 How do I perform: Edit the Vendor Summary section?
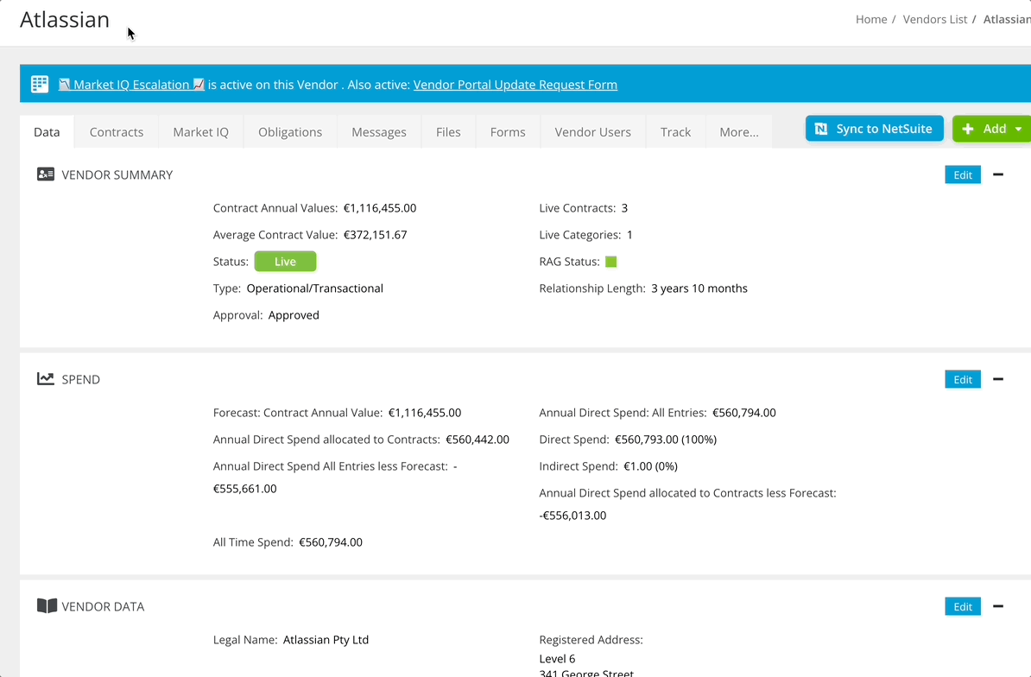click(x=962, y=175)
